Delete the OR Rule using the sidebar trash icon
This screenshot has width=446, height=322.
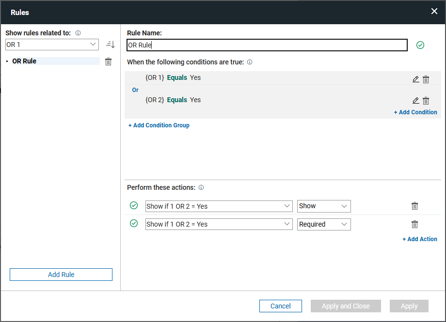(x=109, y=61)
